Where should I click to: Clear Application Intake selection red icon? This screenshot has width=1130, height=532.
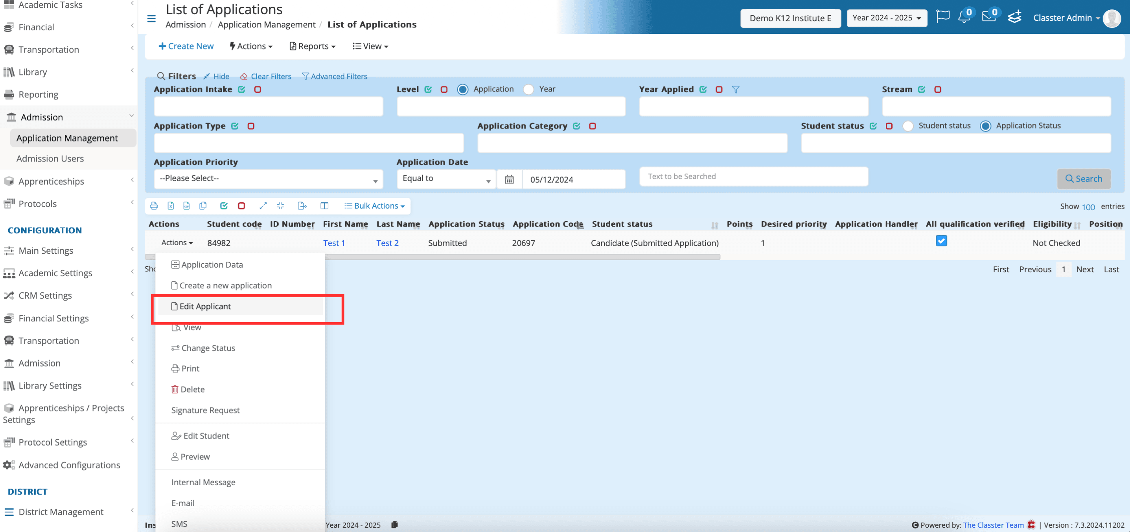(258, 90)
